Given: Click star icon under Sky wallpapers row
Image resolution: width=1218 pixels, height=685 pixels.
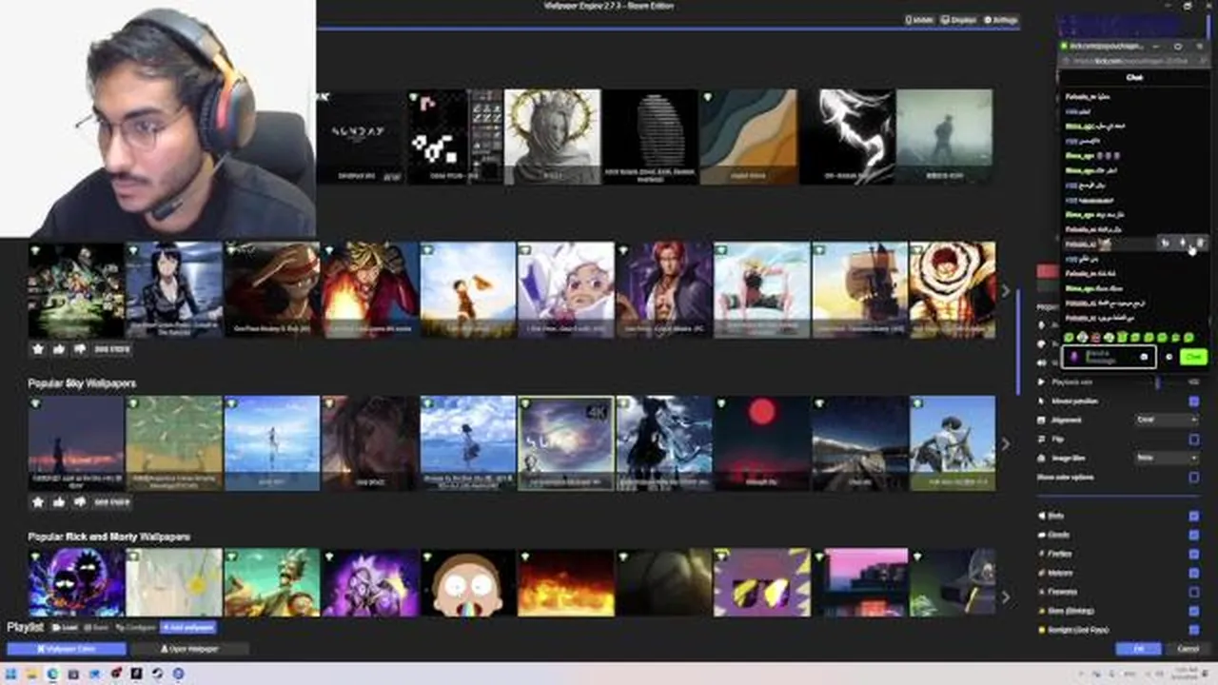Looking at the screenshot, I should (x=38, y=502).
